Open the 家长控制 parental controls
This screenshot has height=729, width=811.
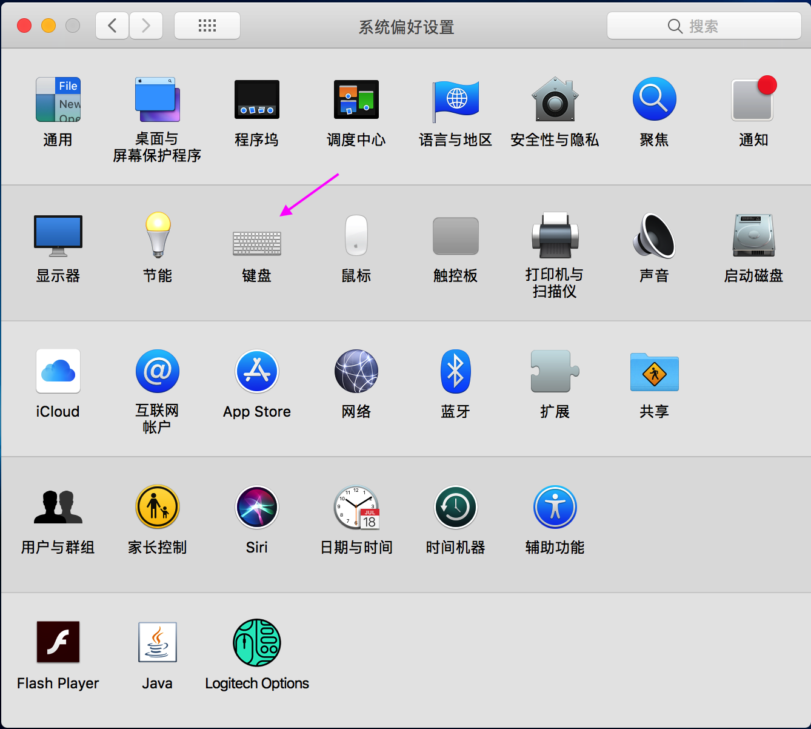[157, 507]
